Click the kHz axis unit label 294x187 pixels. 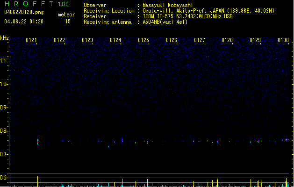4,38
